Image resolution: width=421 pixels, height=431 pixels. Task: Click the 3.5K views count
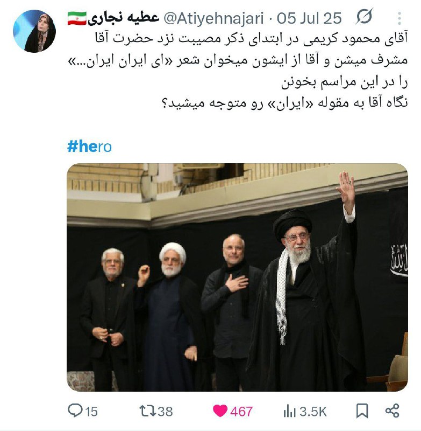(313, 412)
